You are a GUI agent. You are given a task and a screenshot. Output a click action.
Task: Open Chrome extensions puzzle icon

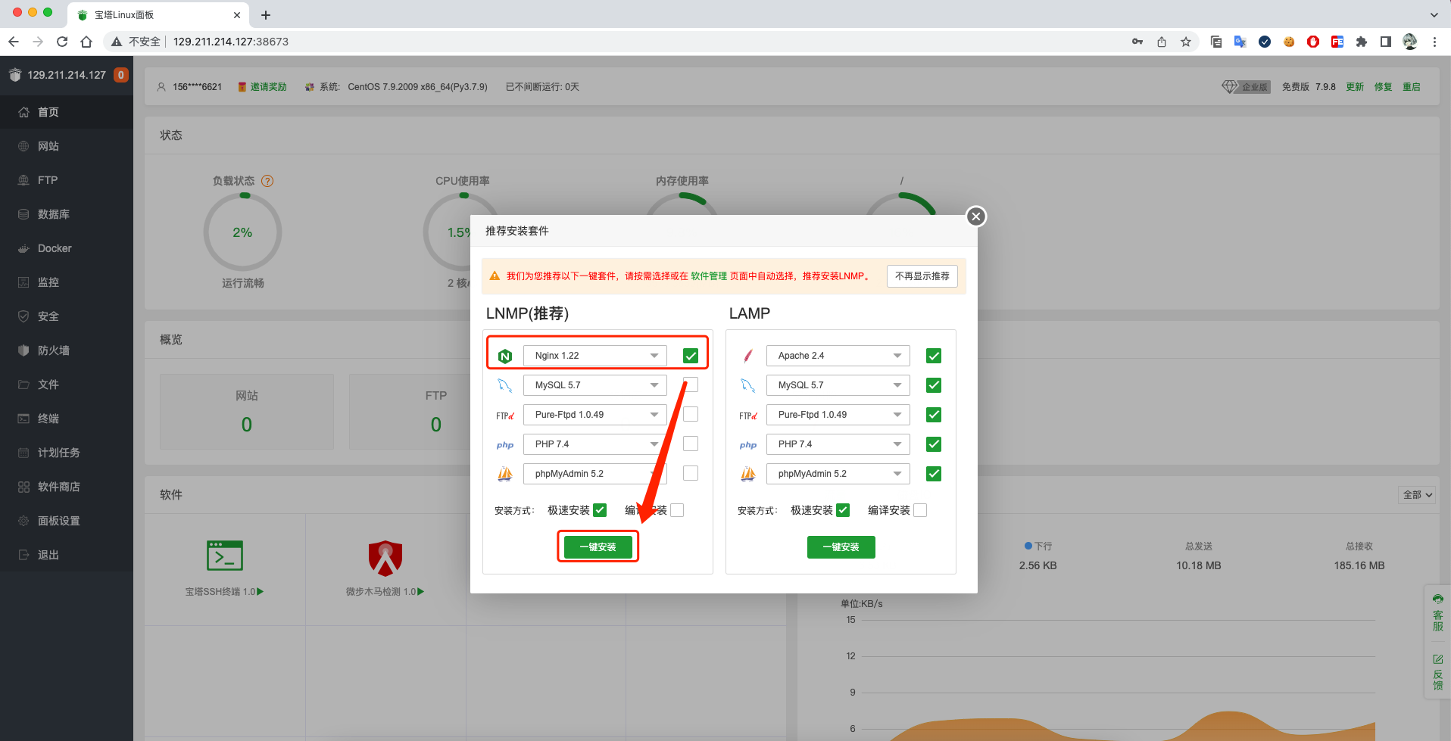(1362, 42)
